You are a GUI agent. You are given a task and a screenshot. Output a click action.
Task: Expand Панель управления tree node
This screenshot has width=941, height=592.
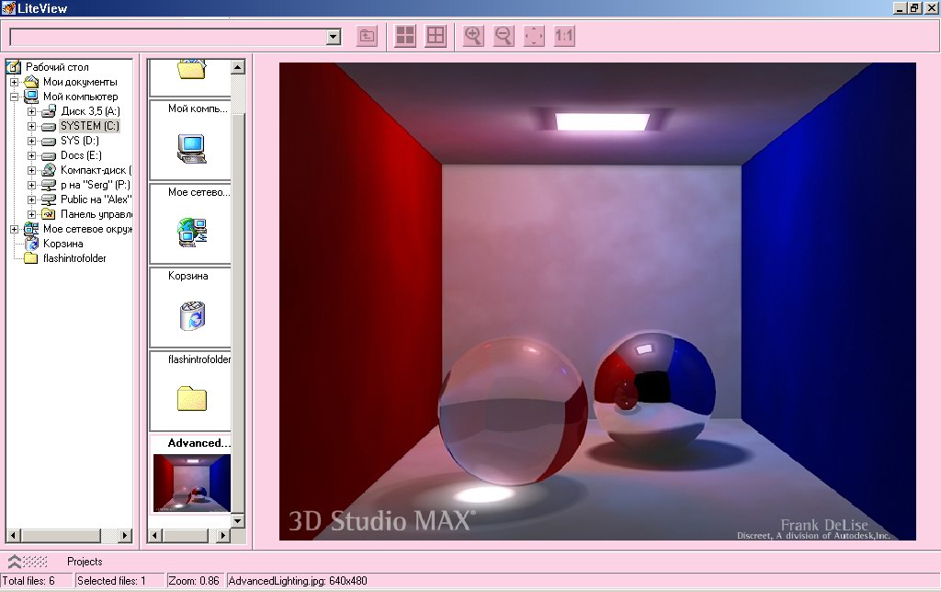click(x=32, y=214)
